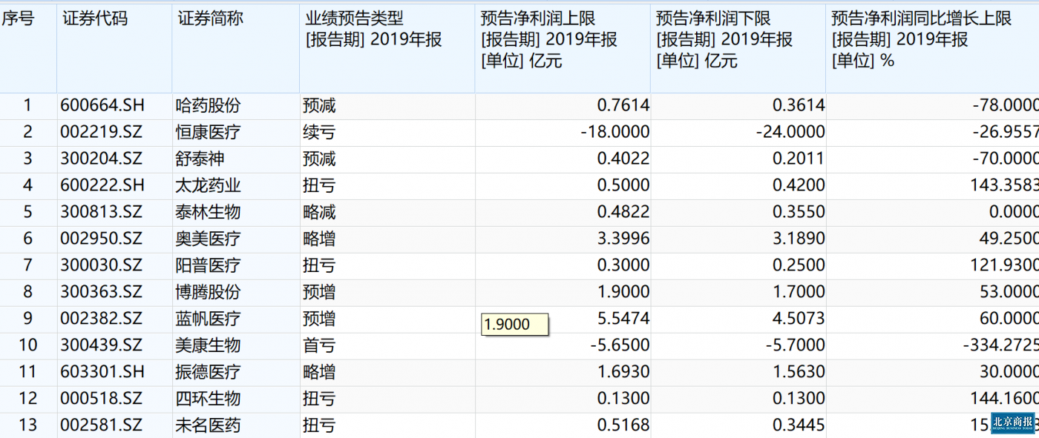Image resolution: width=1039 pixels, height=438 pixels.
Task: Click the name 未名医药
Action: point(209,426)
